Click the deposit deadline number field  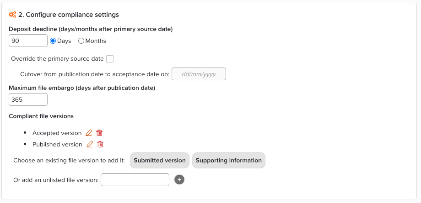pyautogui.click(x=28, y=41)
